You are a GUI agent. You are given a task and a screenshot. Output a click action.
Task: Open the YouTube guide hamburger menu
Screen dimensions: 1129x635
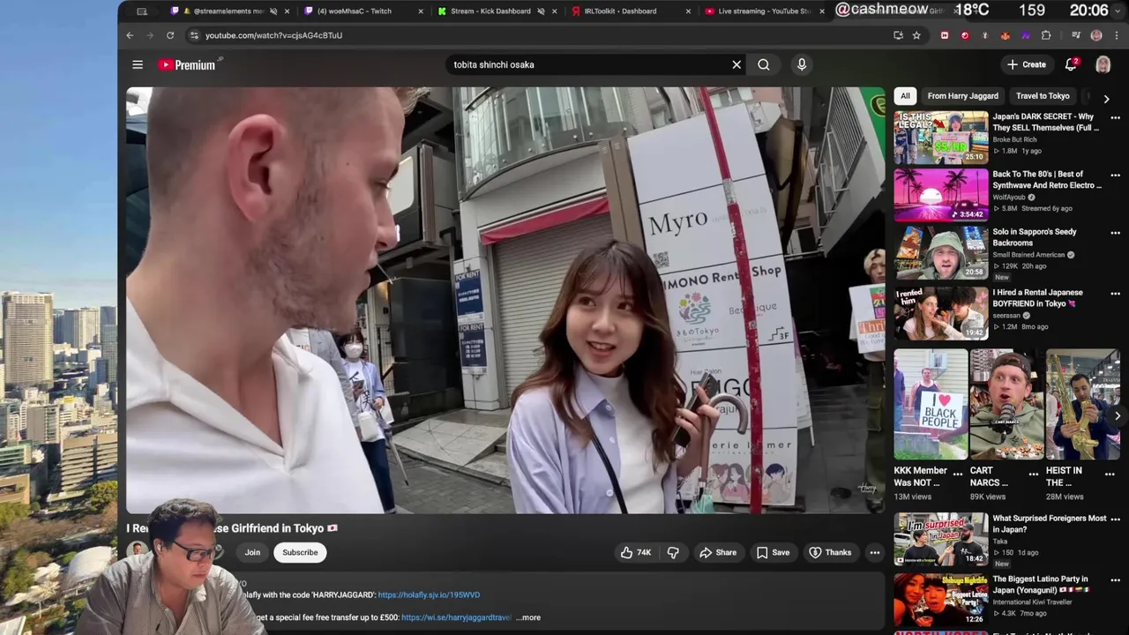click(x=138, y=64)
